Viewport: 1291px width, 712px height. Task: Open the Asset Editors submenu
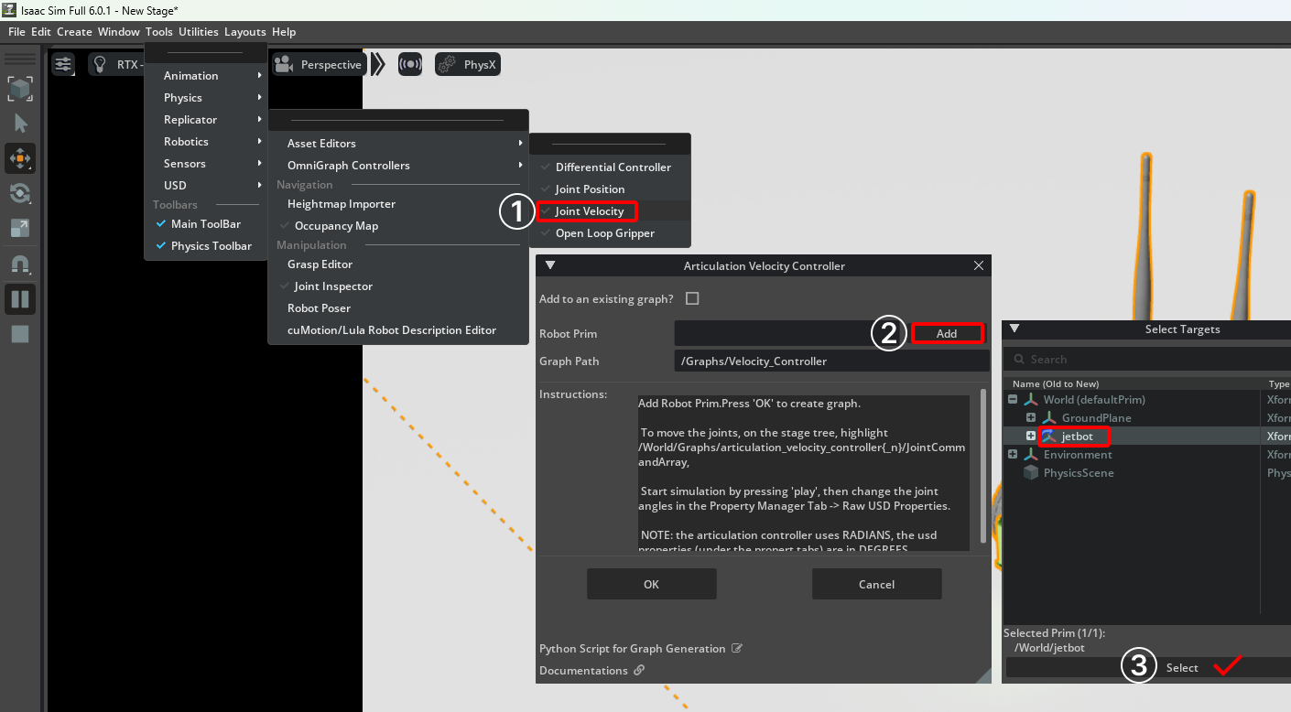click(x=398, y=144)
